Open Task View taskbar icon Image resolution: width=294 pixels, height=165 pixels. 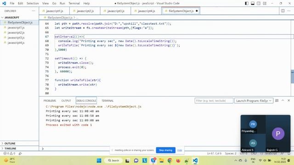pos(127,160)
